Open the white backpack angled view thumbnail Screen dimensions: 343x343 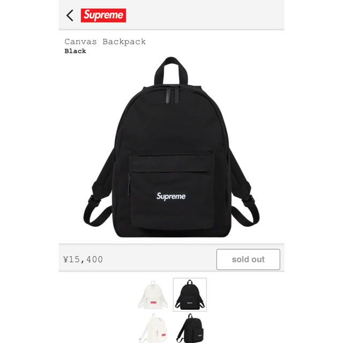[x=153, y=327]
